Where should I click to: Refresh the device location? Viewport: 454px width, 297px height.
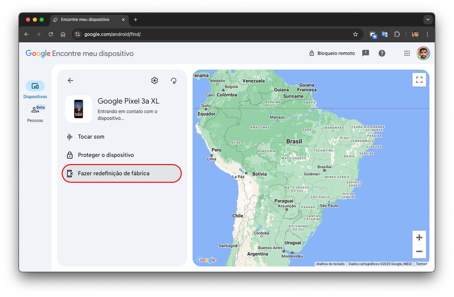(x=173, y=81)
